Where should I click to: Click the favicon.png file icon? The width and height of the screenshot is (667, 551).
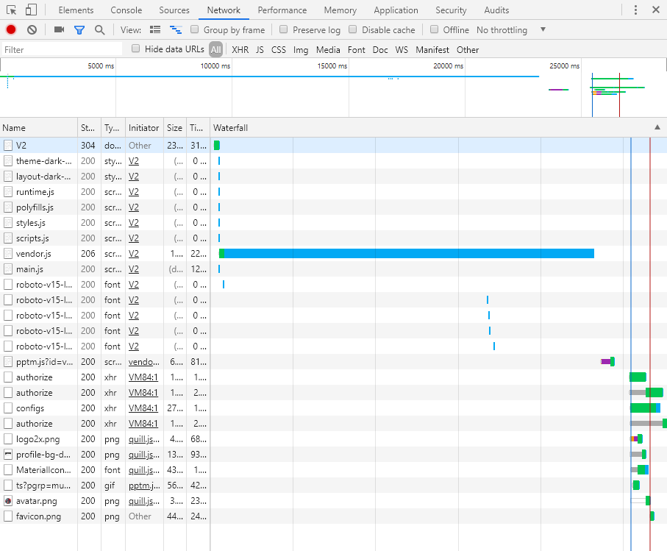(8, 516)
